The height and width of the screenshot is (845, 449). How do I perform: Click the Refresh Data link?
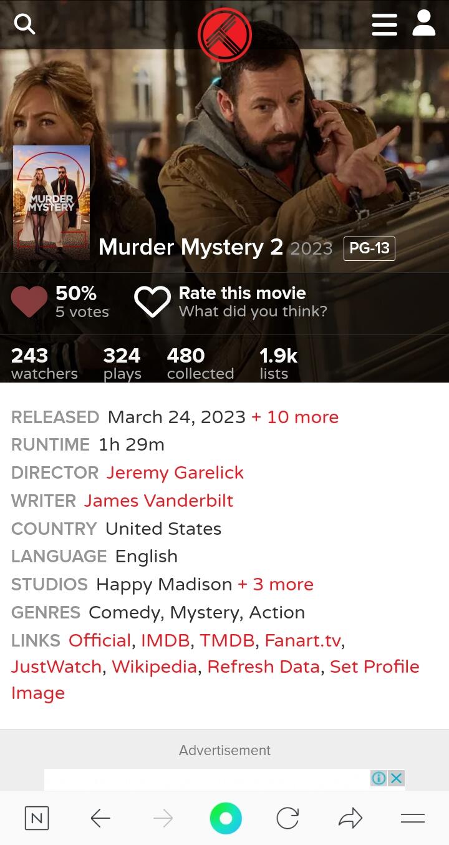(263, 667)
